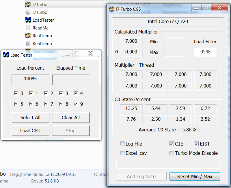Close the i7 Turbo 6.95 window
This screenshot has width=231, height=188.
pyautogui.click(x=219, y=8)
